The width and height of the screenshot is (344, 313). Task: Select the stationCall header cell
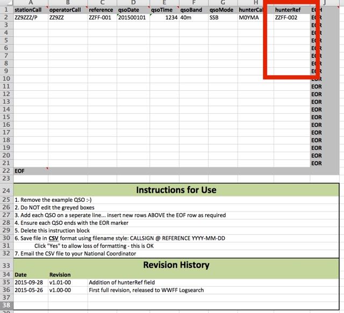(30, 10)
